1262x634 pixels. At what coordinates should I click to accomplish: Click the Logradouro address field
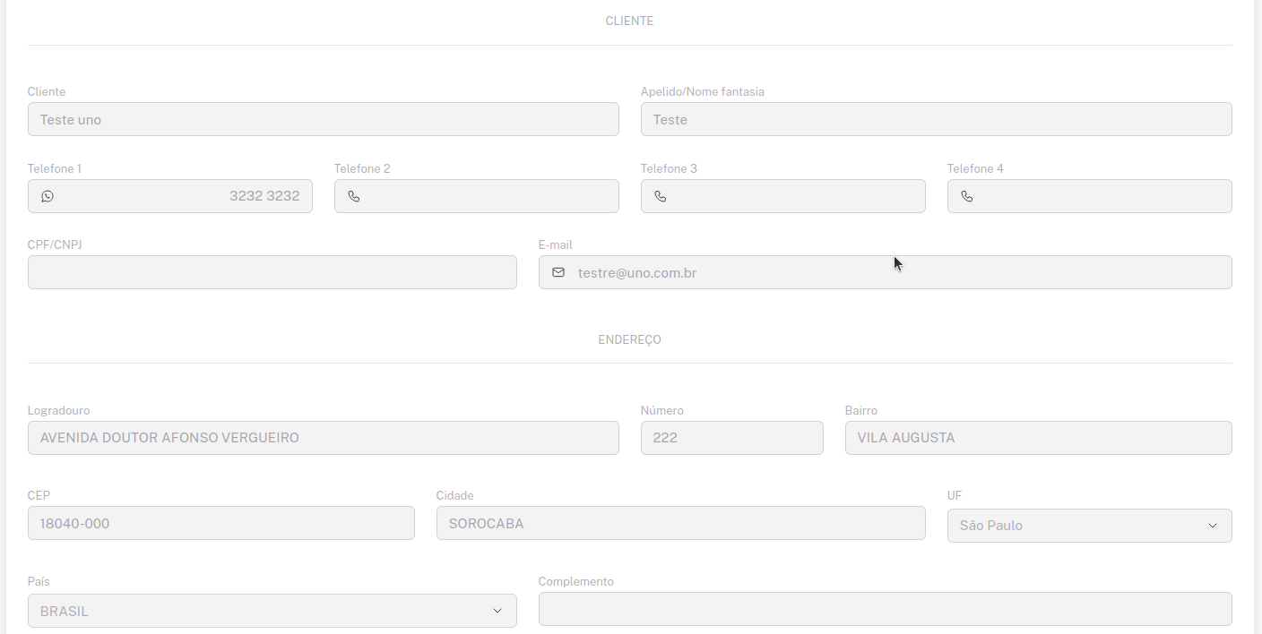pos(323,438)
